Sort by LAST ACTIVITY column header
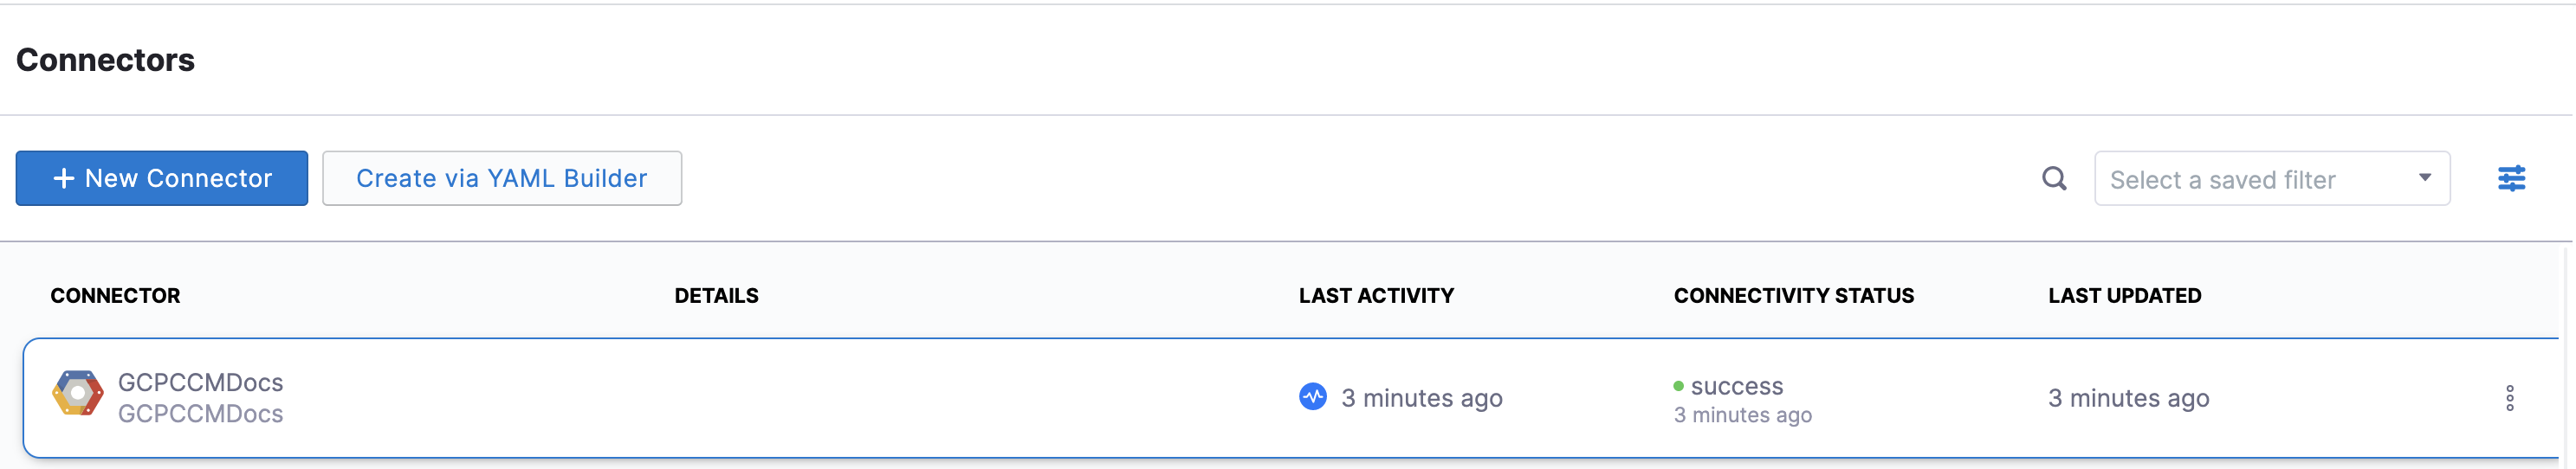The height and width of the screenshot is (469, 2576). (x=1376, y=296)
